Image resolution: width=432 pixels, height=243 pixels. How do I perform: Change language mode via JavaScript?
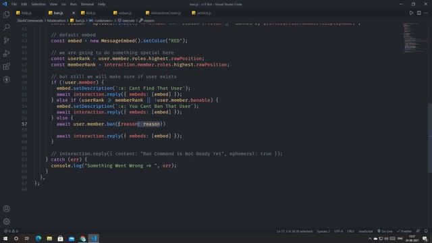click(x=366, y=231)
